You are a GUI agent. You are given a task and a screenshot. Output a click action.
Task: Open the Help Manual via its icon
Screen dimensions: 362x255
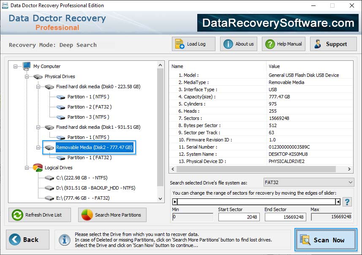coord(269,43)
